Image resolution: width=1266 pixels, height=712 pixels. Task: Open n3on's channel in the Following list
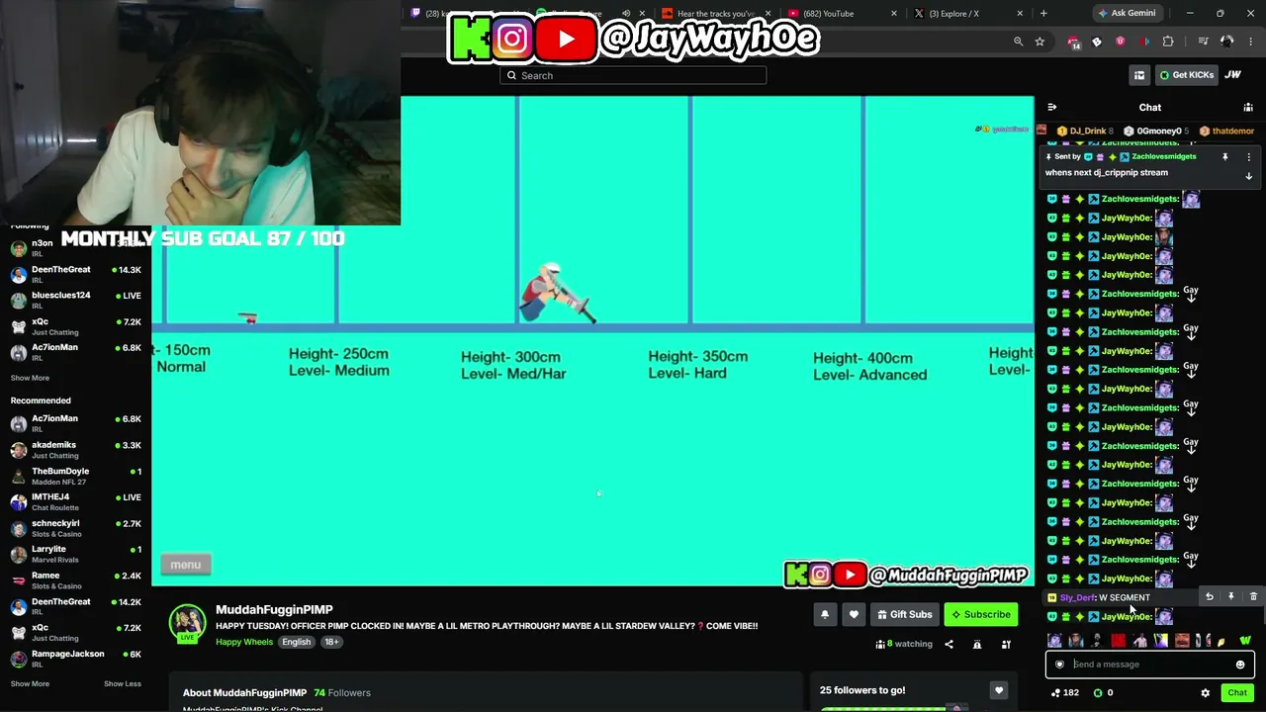point(76,247)
